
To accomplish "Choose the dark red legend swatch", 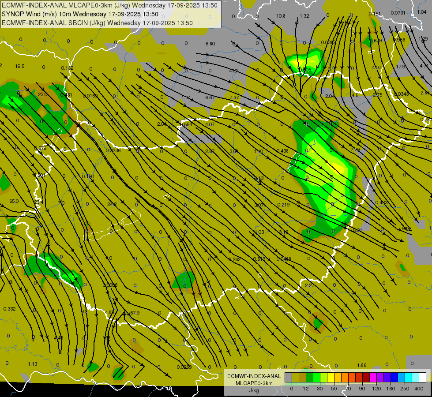I will 366,377.
